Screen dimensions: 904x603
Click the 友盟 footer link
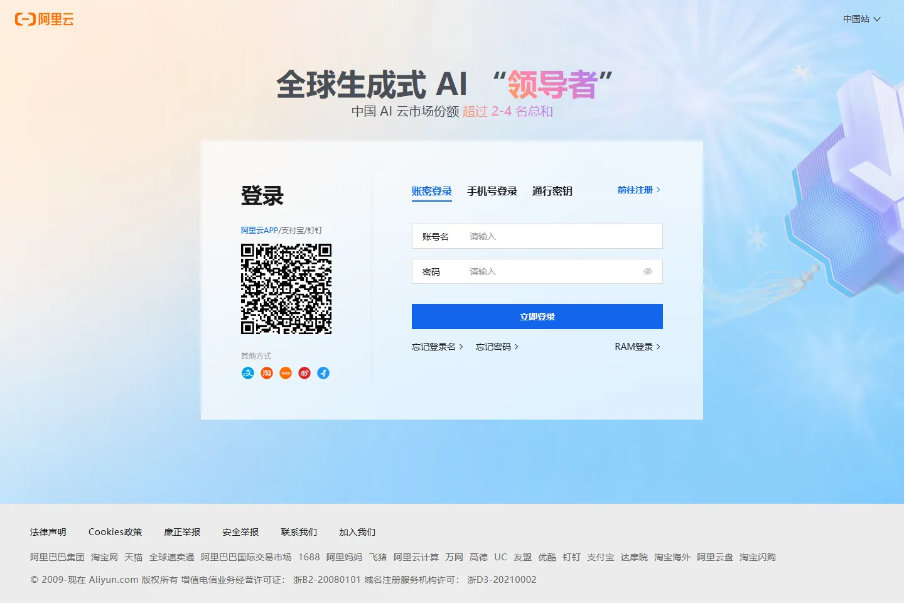click(523, 557)
